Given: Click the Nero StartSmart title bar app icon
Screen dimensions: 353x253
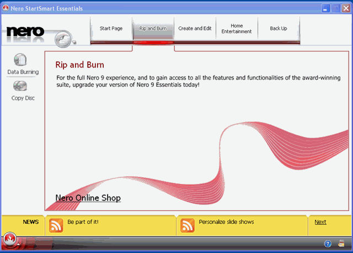Looking at the screenshot, I should (6, 8).
